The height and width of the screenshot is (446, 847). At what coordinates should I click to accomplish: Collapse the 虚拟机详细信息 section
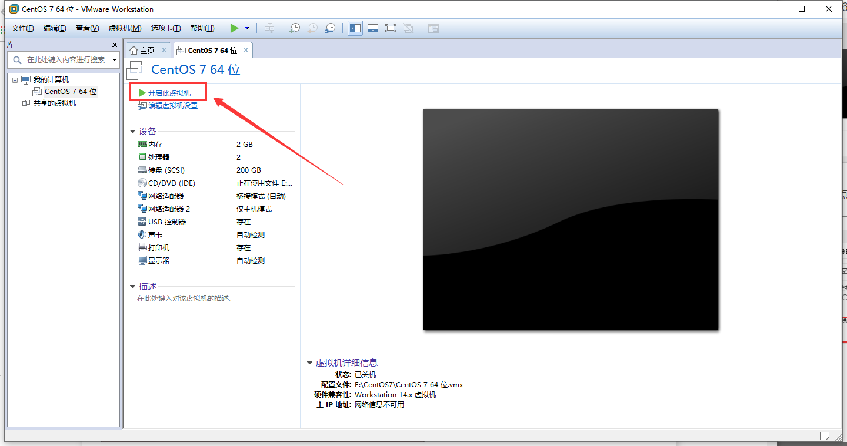click(x=310, y=363)
